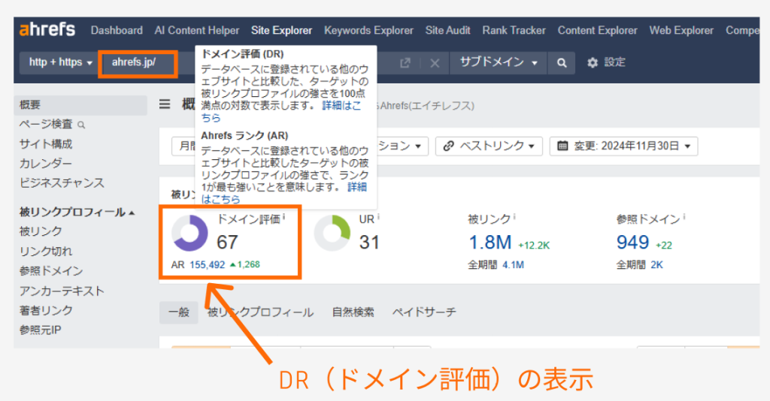The width and height of the screenshot is (770, 401).
Task: Switch to the ペイドサーチ tab
Action: click(424, 312)
